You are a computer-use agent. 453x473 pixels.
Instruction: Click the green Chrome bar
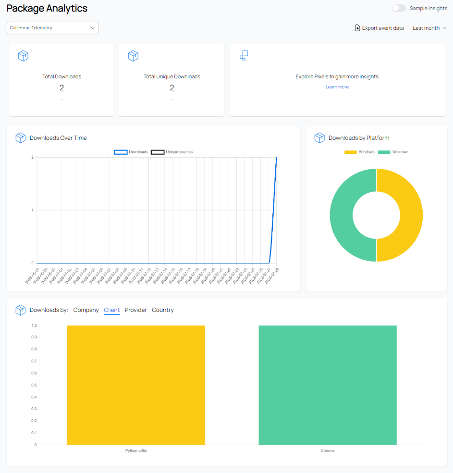[x=327, y=385]
